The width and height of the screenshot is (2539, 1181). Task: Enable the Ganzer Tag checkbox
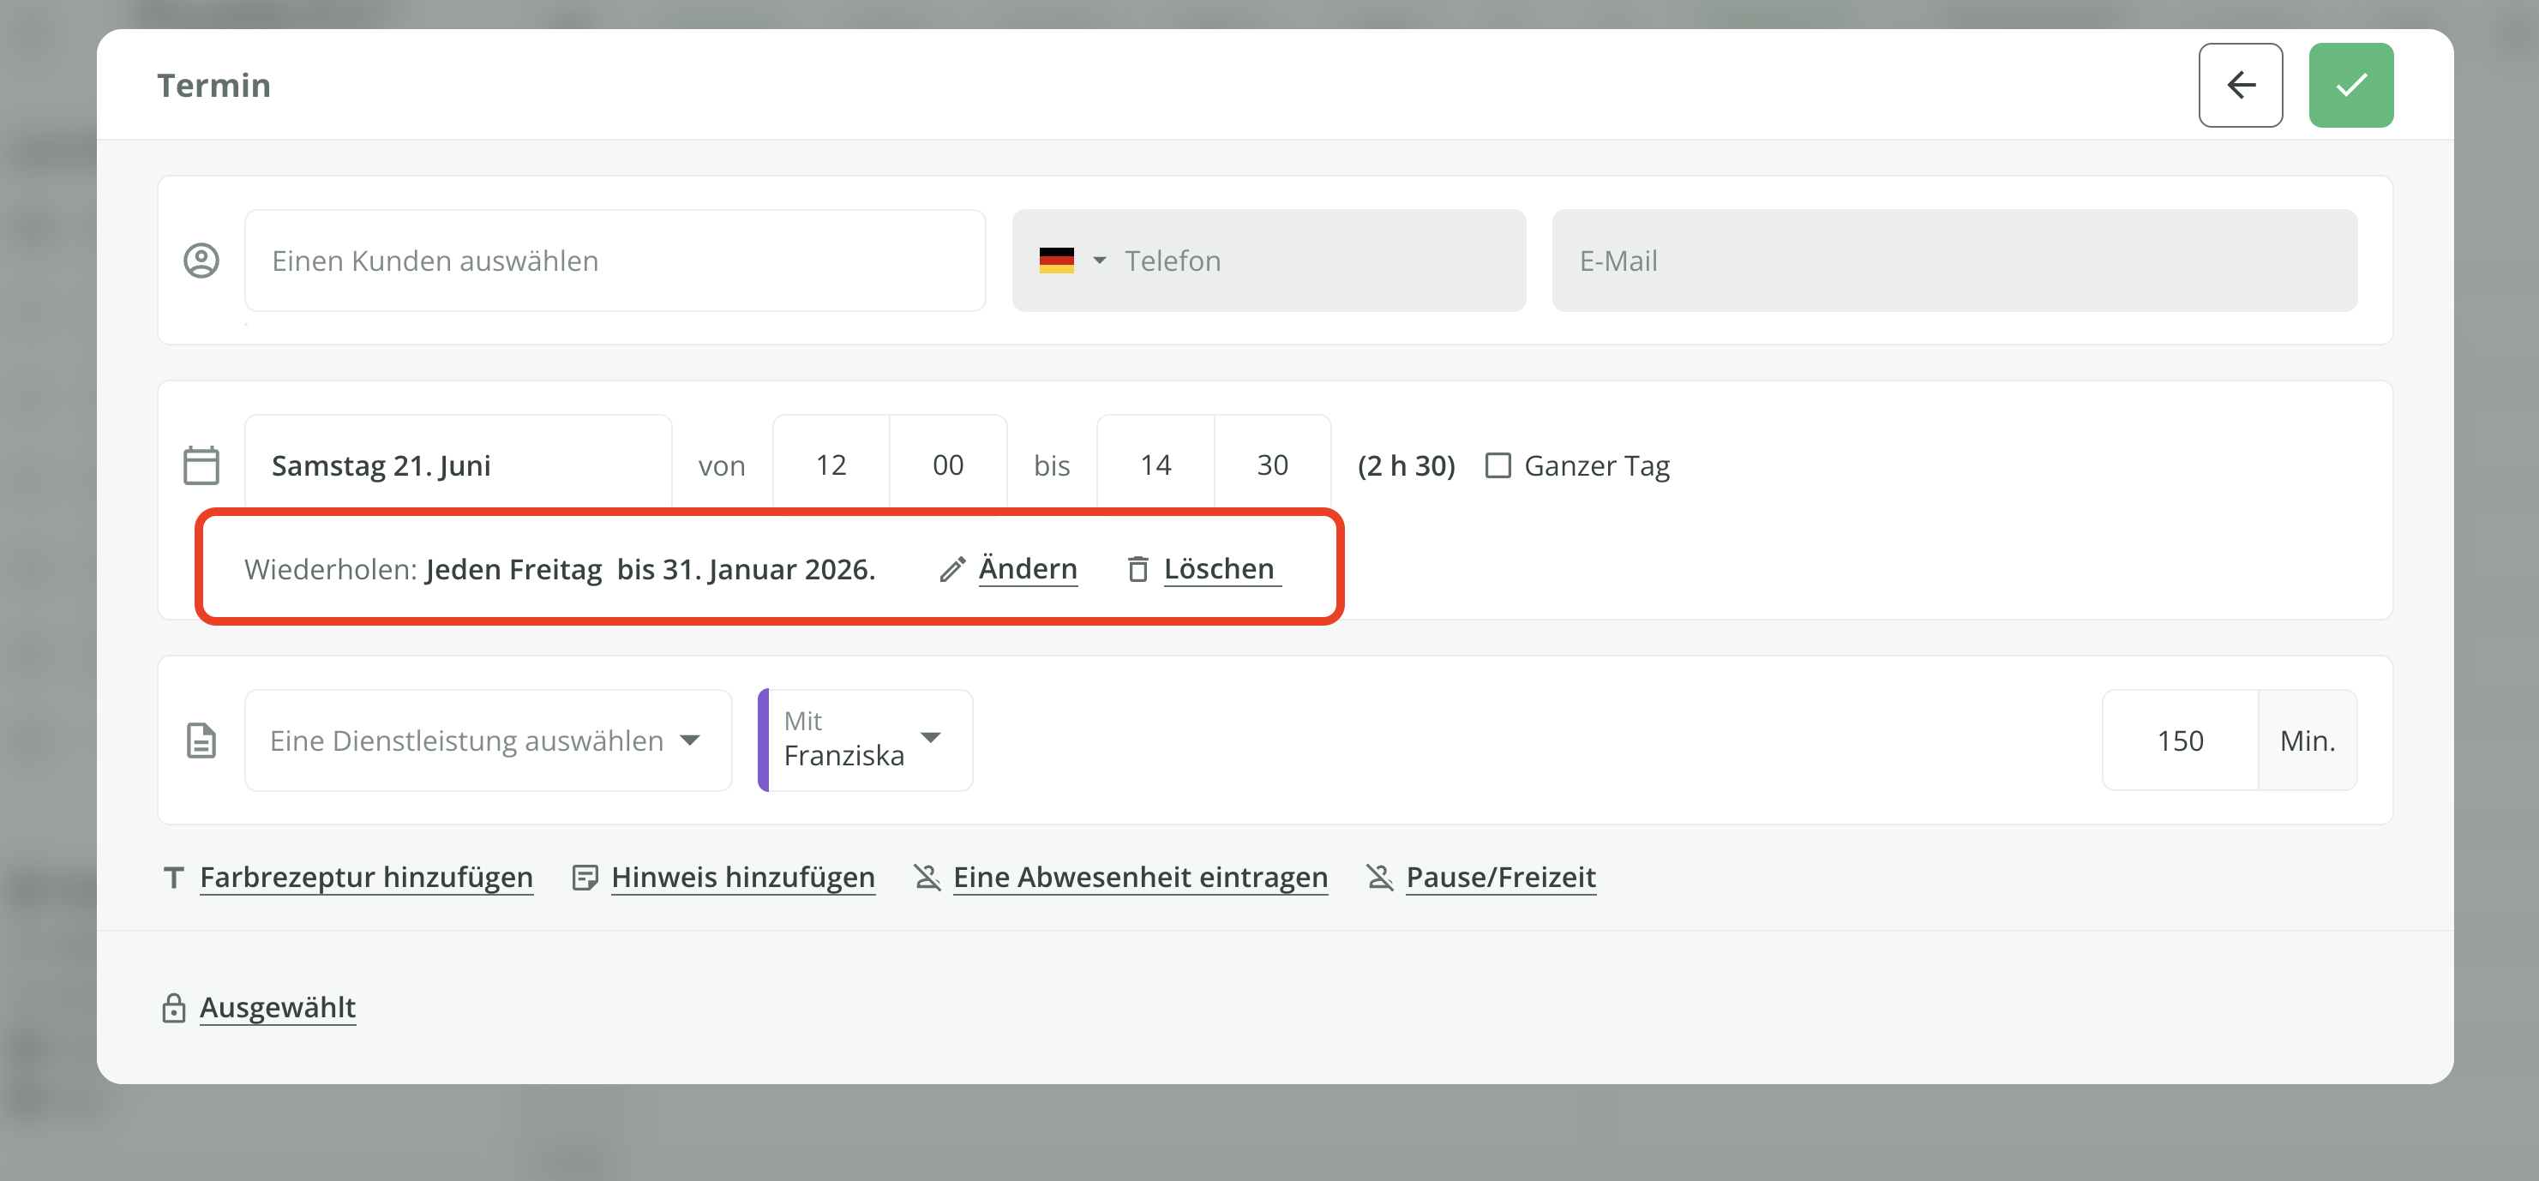click(1498, 465)
